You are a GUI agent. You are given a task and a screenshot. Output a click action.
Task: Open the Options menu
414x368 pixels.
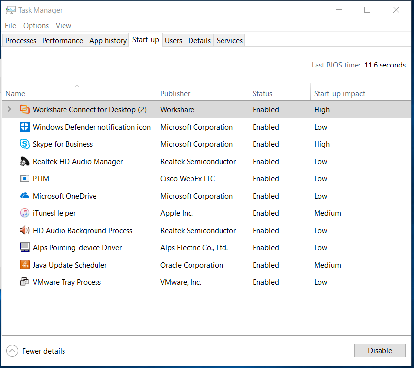36,26
